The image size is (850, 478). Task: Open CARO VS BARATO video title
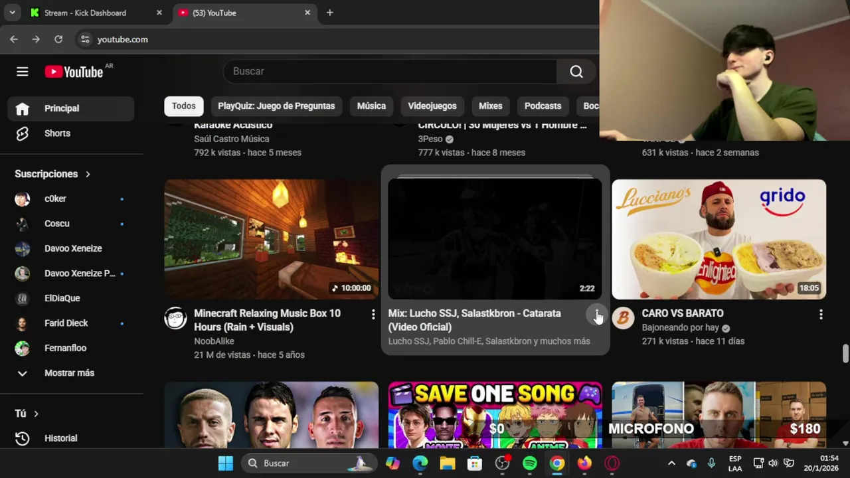[683, 313]
